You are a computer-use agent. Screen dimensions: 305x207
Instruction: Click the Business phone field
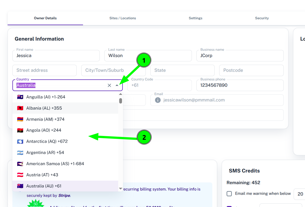point(240,85)
